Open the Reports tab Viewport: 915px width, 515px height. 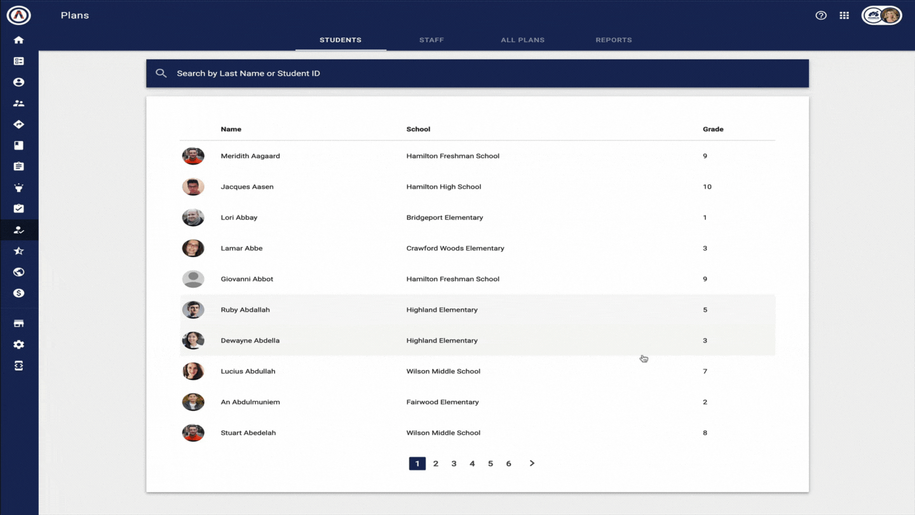[x=613, y=40]
